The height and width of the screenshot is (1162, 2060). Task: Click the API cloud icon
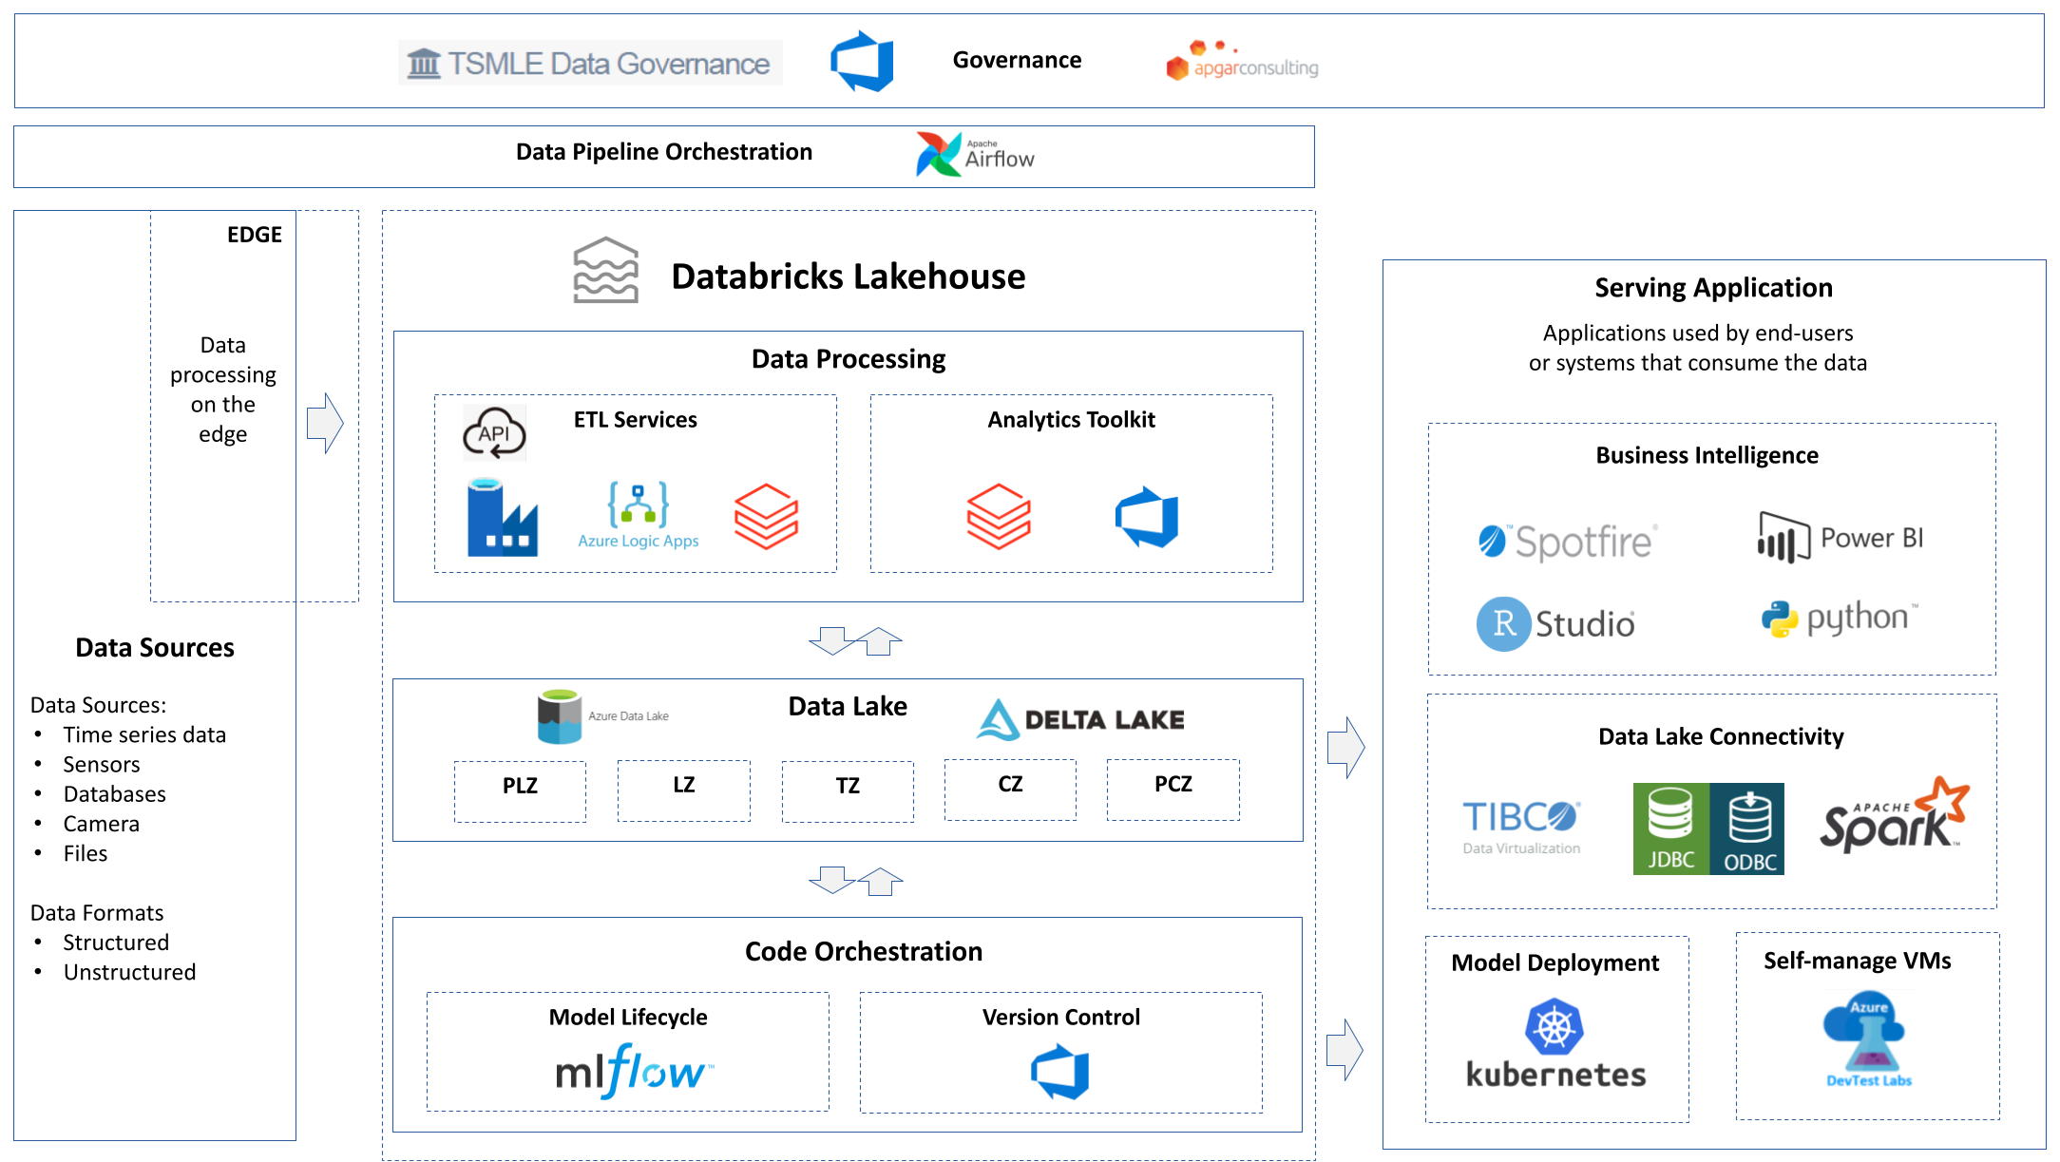pos(494,432)
